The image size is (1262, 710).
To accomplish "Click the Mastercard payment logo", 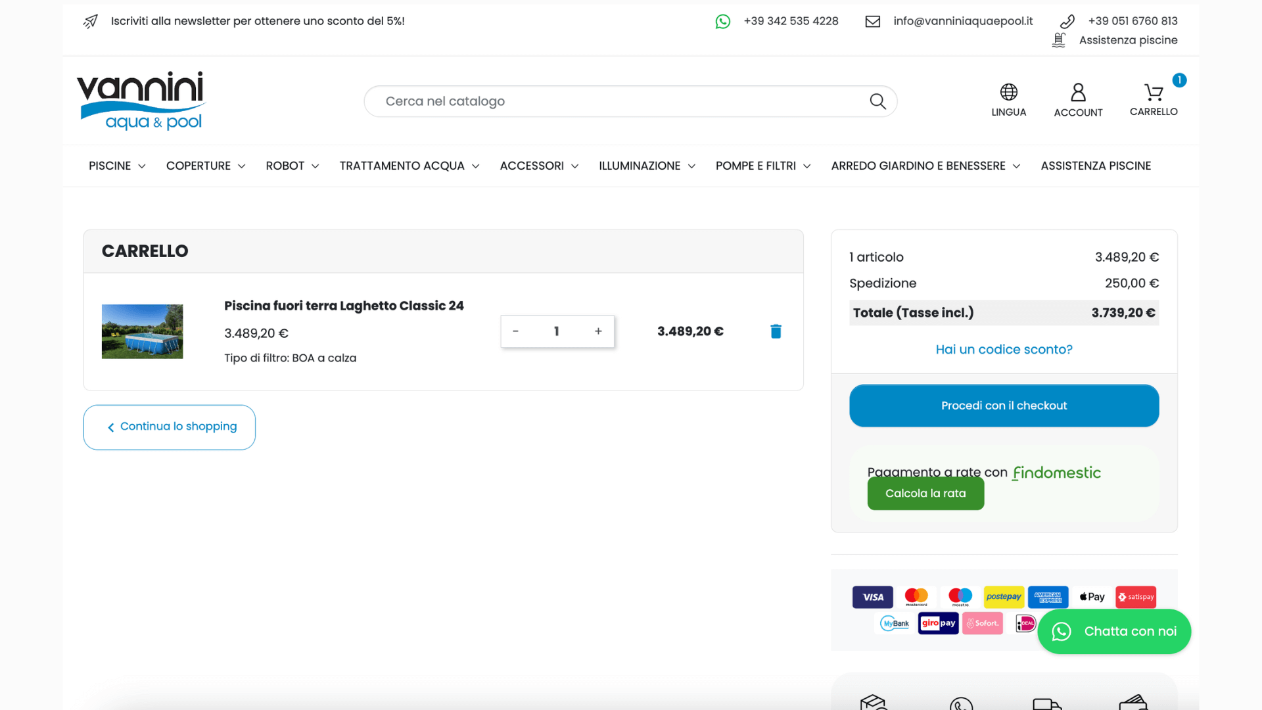I will coord(916,597).
